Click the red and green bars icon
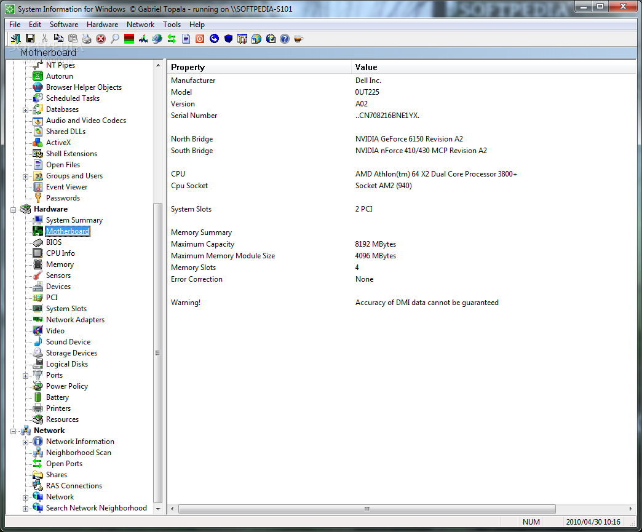Screen dimensions: 642x532 (129, 39)
